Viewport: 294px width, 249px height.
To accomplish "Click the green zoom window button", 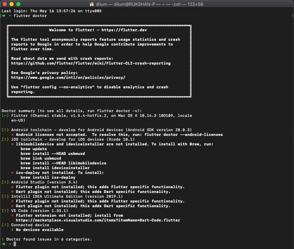I will pos(18,4).
